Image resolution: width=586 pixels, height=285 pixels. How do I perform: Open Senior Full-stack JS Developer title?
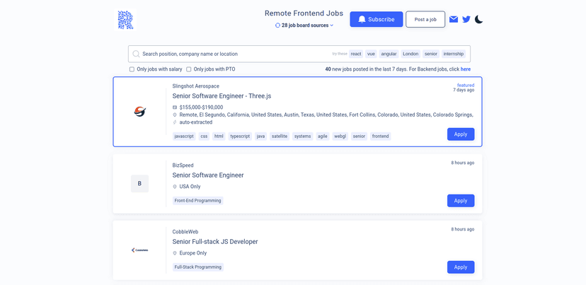click(x=215, y=242)
